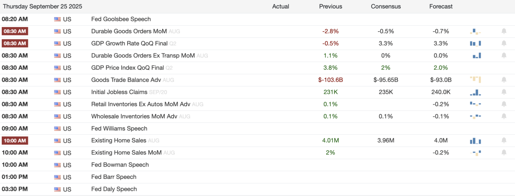Open mini chart for Durable Goods Orders Ex Transp
The width and height of the screenshot is (515, 196).
(476, 56)
